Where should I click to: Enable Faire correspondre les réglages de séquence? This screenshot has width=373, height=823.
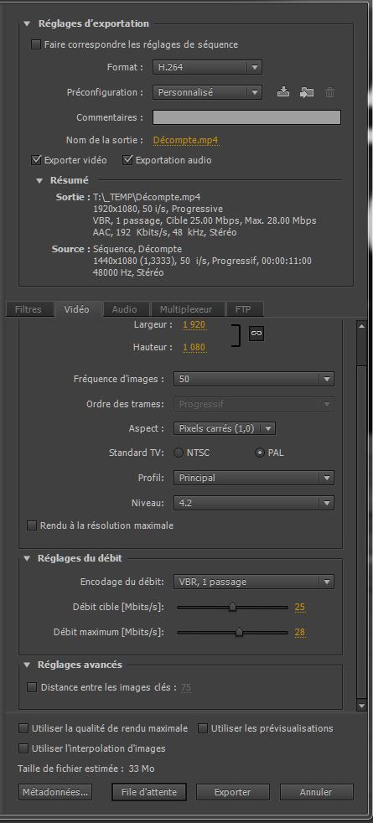pos(36,44)
